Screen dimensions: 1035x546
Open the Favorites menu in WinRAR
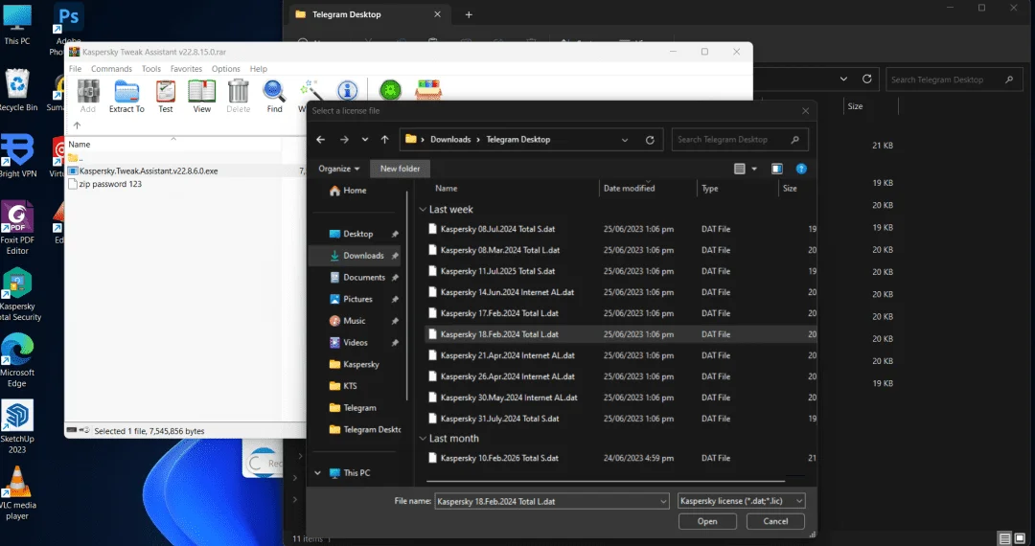[x=186, y=69]
